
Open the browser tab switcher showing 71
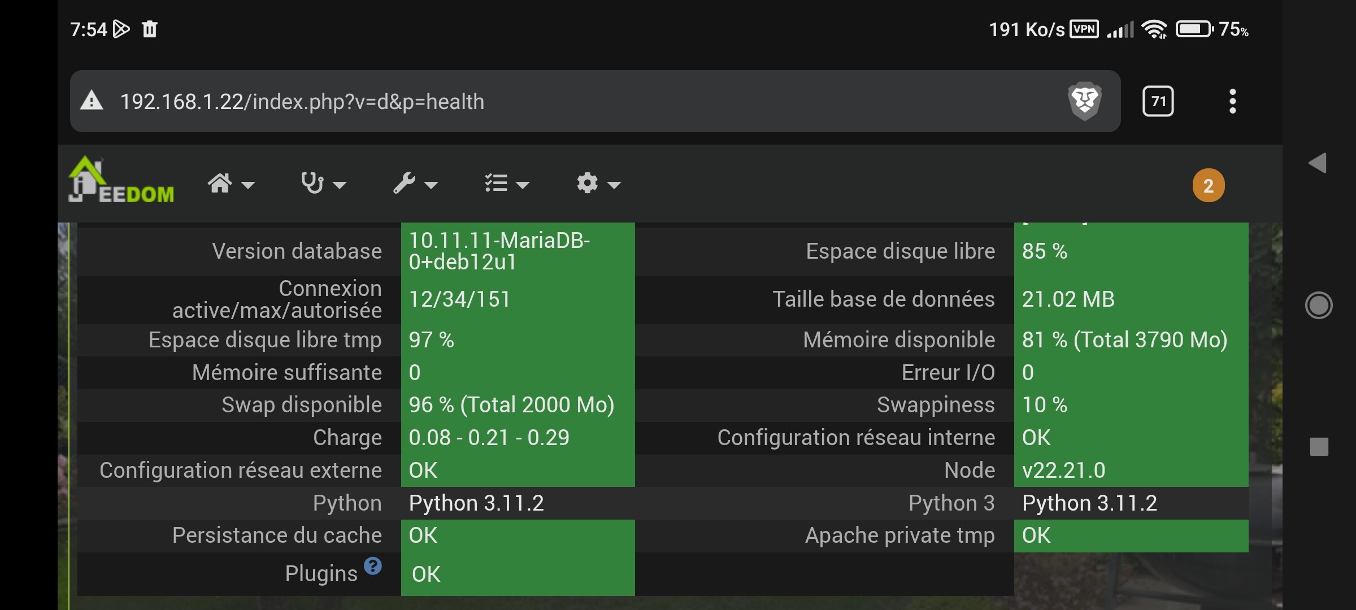click(1158, 101)
